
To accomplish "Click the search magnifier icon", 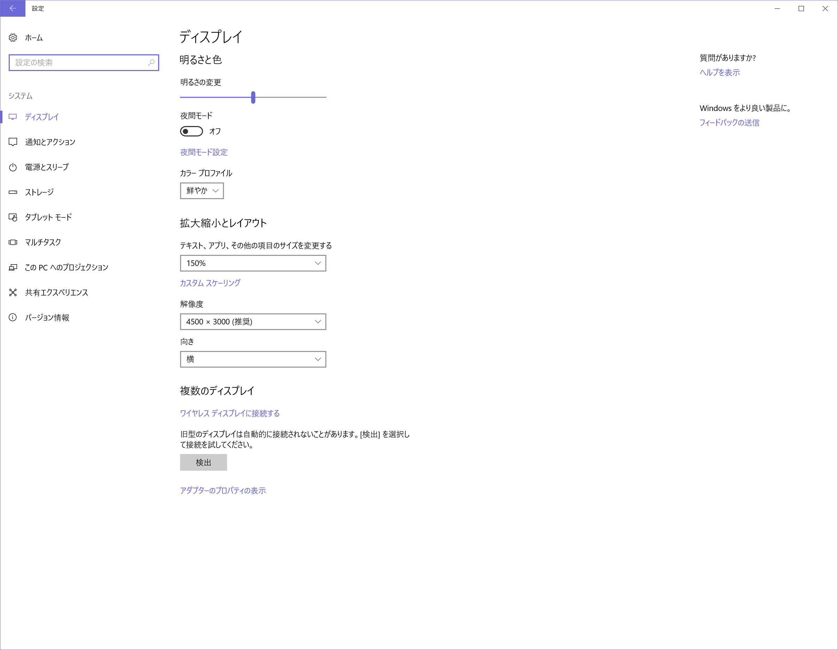I will [152, 63].
